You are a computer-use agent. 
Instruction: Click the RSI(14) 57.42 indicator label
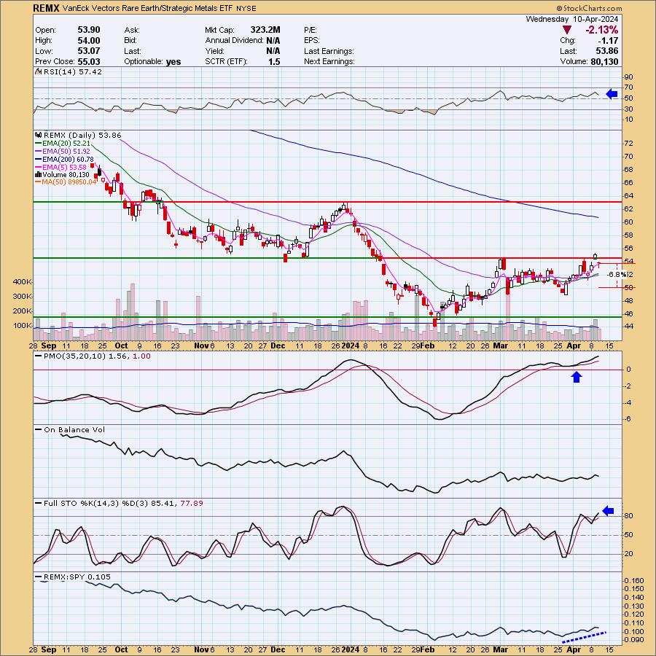(x=72, y=72)
